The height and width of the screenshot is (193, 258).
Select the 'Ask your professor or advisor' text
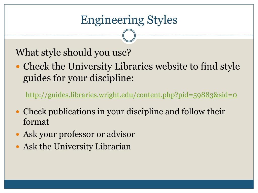coord(79,135)
